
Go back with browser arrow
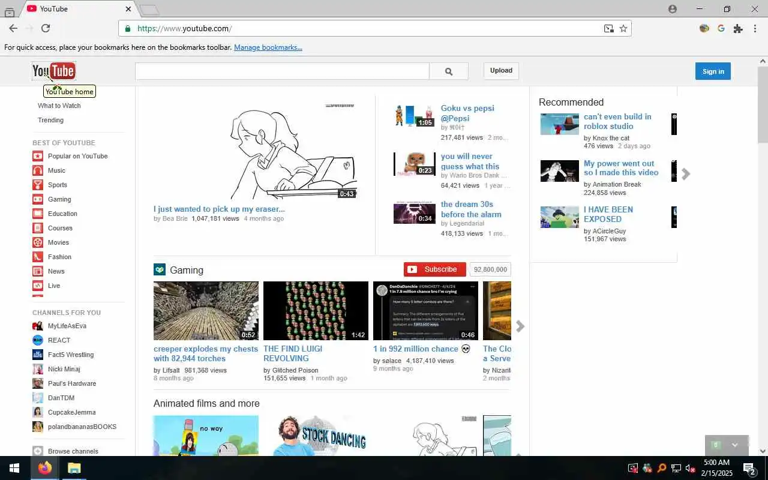(x=13, y=28)
